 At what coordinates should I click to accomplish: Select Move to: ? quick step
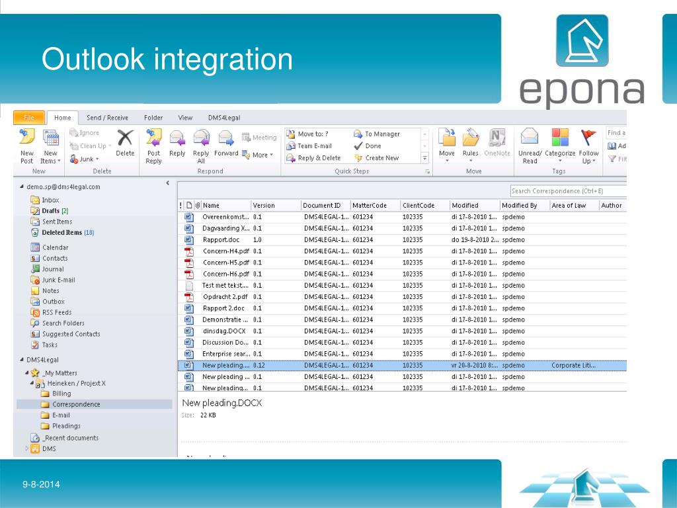(307, 134)
